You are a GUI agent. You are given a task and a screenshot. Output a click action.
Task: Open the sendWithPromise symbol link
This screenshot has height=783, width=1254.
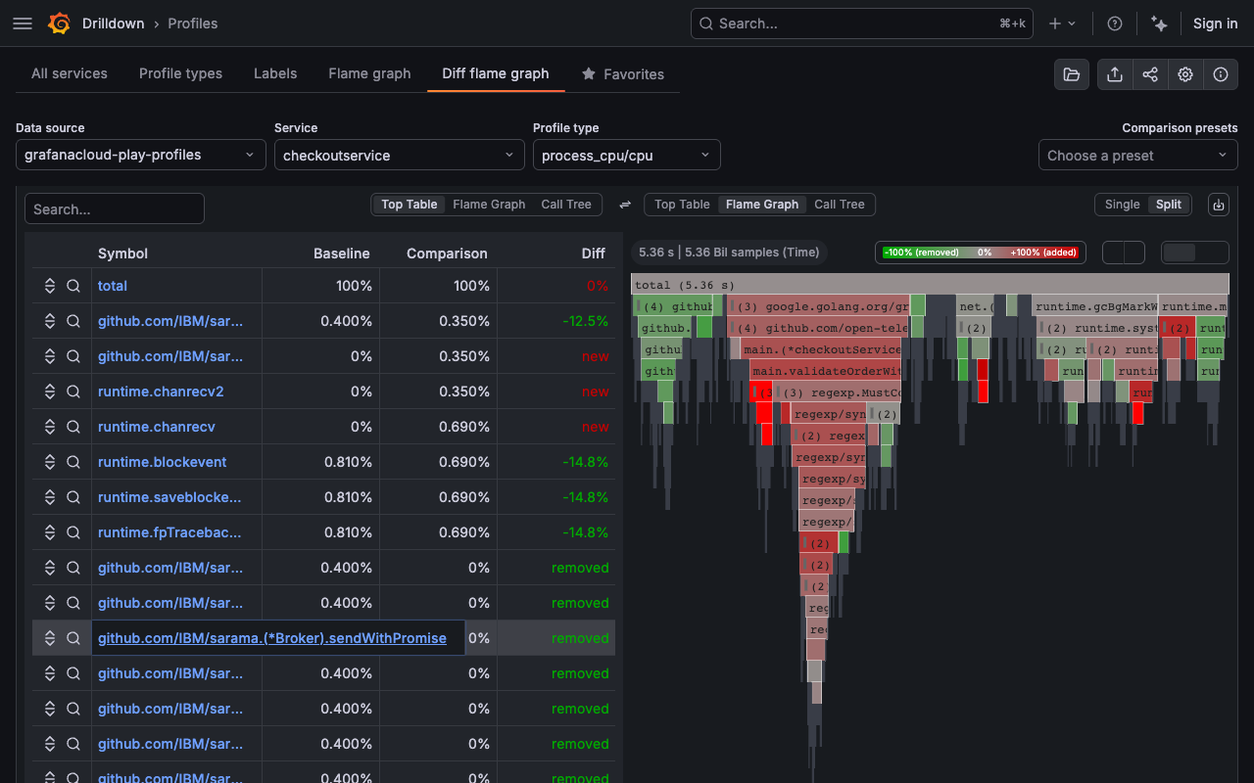coord(272,638)
